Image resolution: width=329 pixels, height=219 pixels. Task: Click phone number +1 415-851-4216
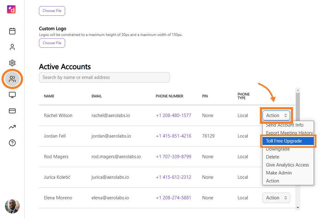click(174, 136)
